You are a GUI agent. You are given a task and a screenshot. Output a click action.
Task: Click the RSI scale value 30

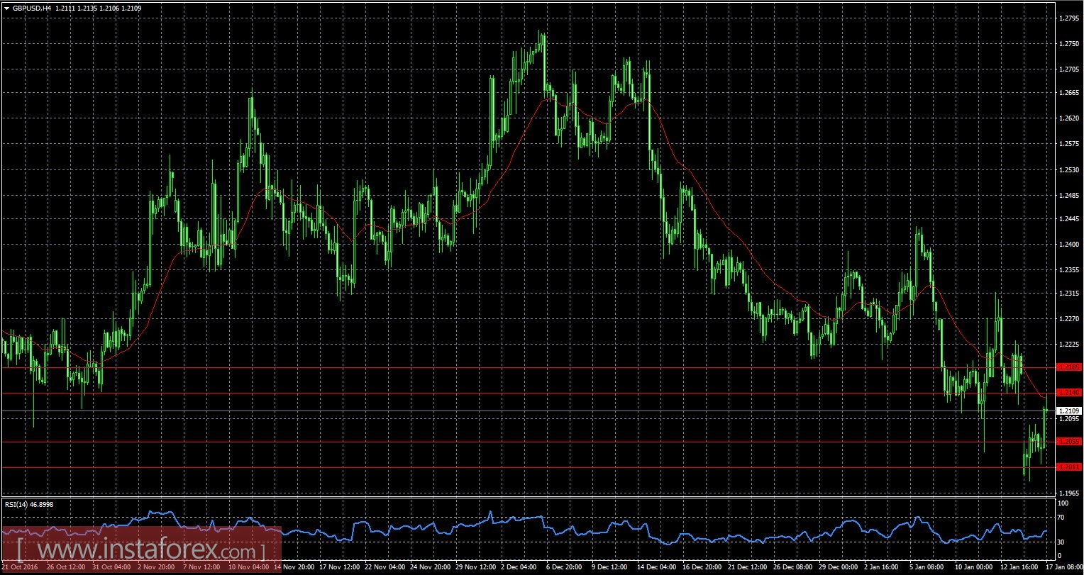[1062, 542]
